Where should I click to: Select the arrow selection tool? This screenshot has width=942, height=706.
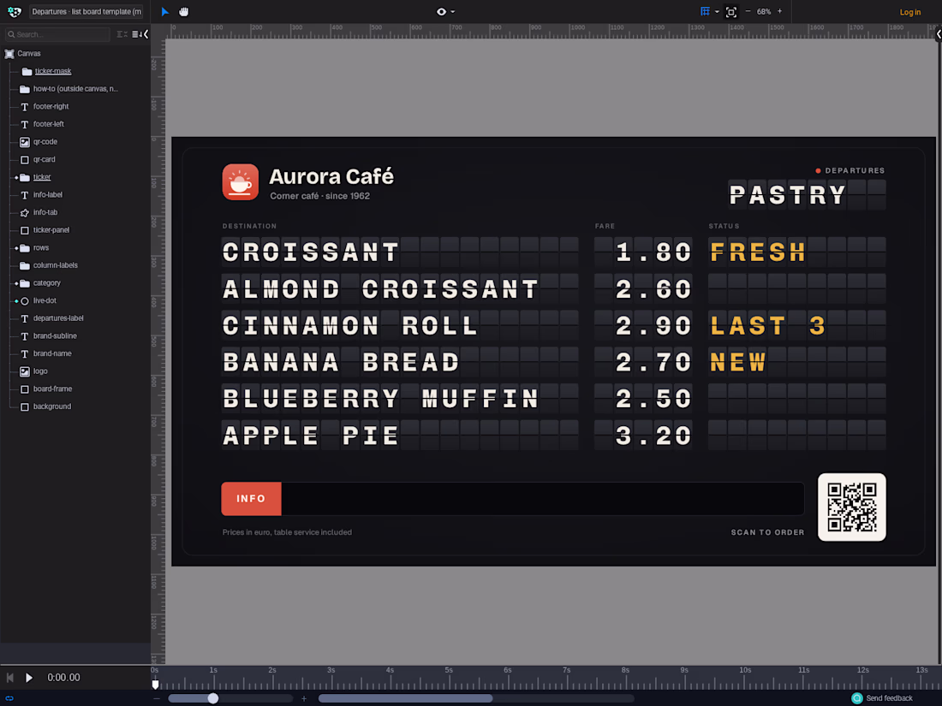(165, 11)
